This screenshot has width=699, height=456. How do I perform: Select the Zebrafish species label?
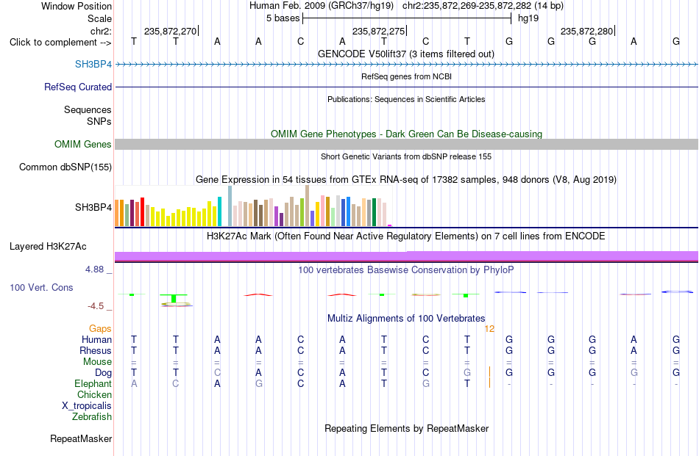(x=92, y=417)
